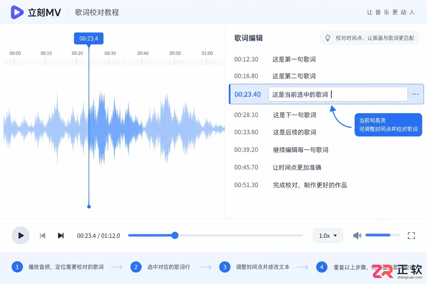Screen dimensions: 427x284
Task: Click the playback progress slider handle
Action: coord(175,235)
